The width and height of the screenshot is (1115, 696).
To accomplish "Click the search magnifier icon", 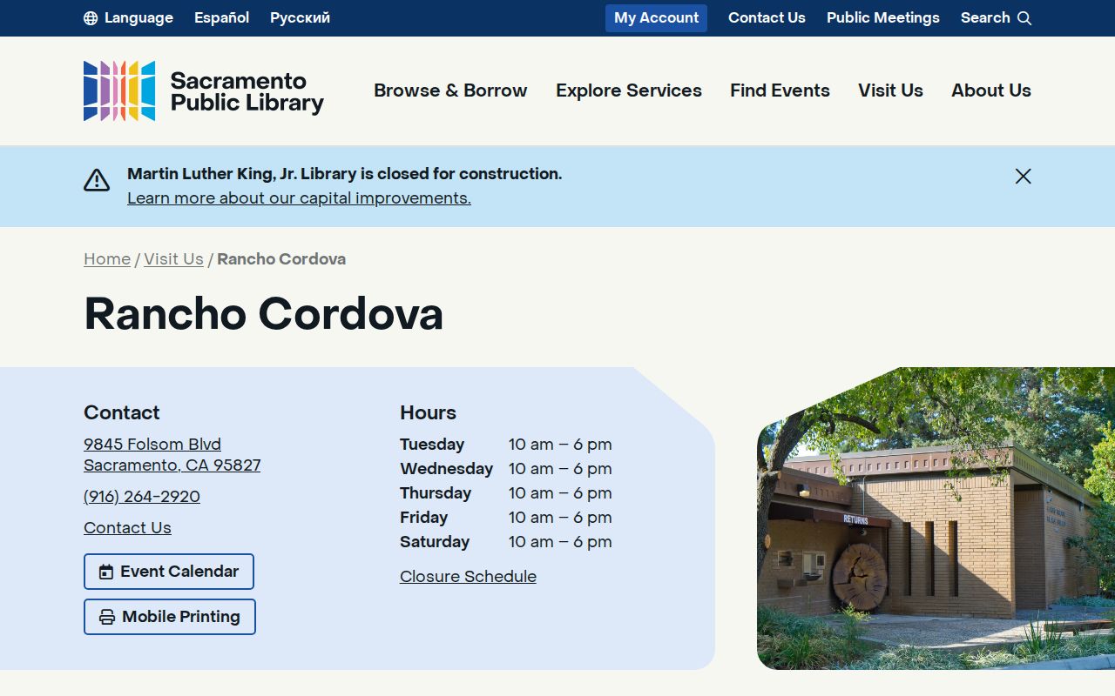I will pyautogui.click(x=1024, y=18).
